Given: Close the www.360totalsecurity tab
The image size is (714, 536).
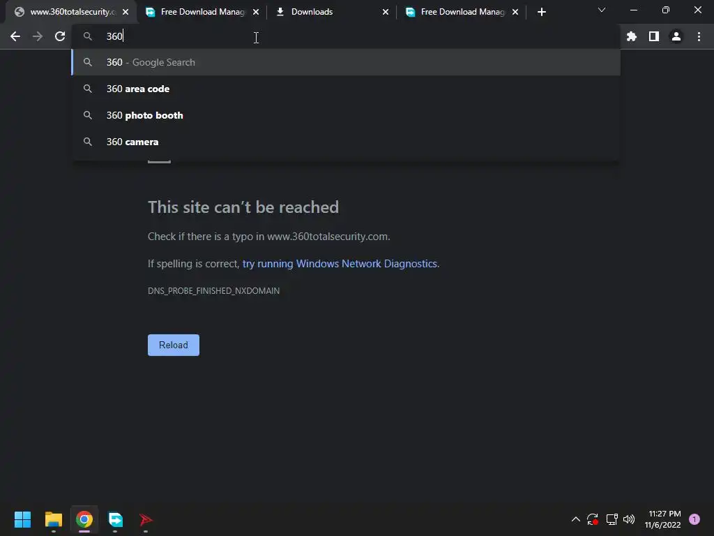Looking at the screenshot, I should pyautogui.click(x=126, y=13).
